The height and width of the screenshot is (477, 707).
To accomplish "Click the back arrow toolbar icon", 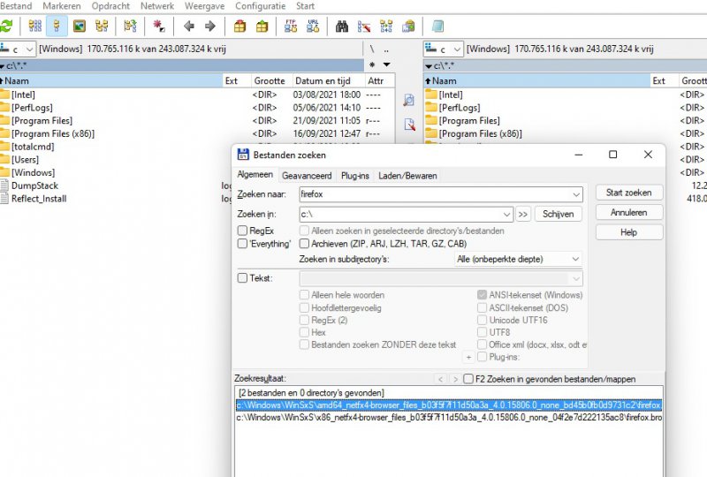I will pyautogui.click(x=188, y=26).
